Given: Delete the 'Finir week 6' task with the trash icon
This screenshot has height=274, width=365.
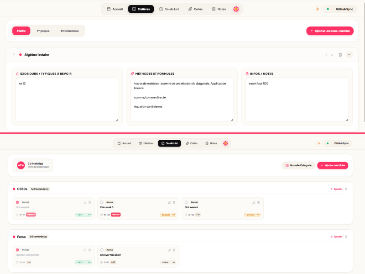Looking at the screenshot, I should [x=258, y=202].
